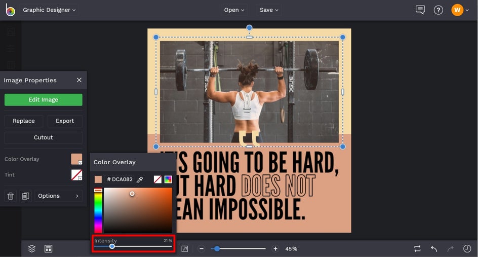Click the bottom-right selection corner handle
The image size is (478, 257).
(343, 146)
